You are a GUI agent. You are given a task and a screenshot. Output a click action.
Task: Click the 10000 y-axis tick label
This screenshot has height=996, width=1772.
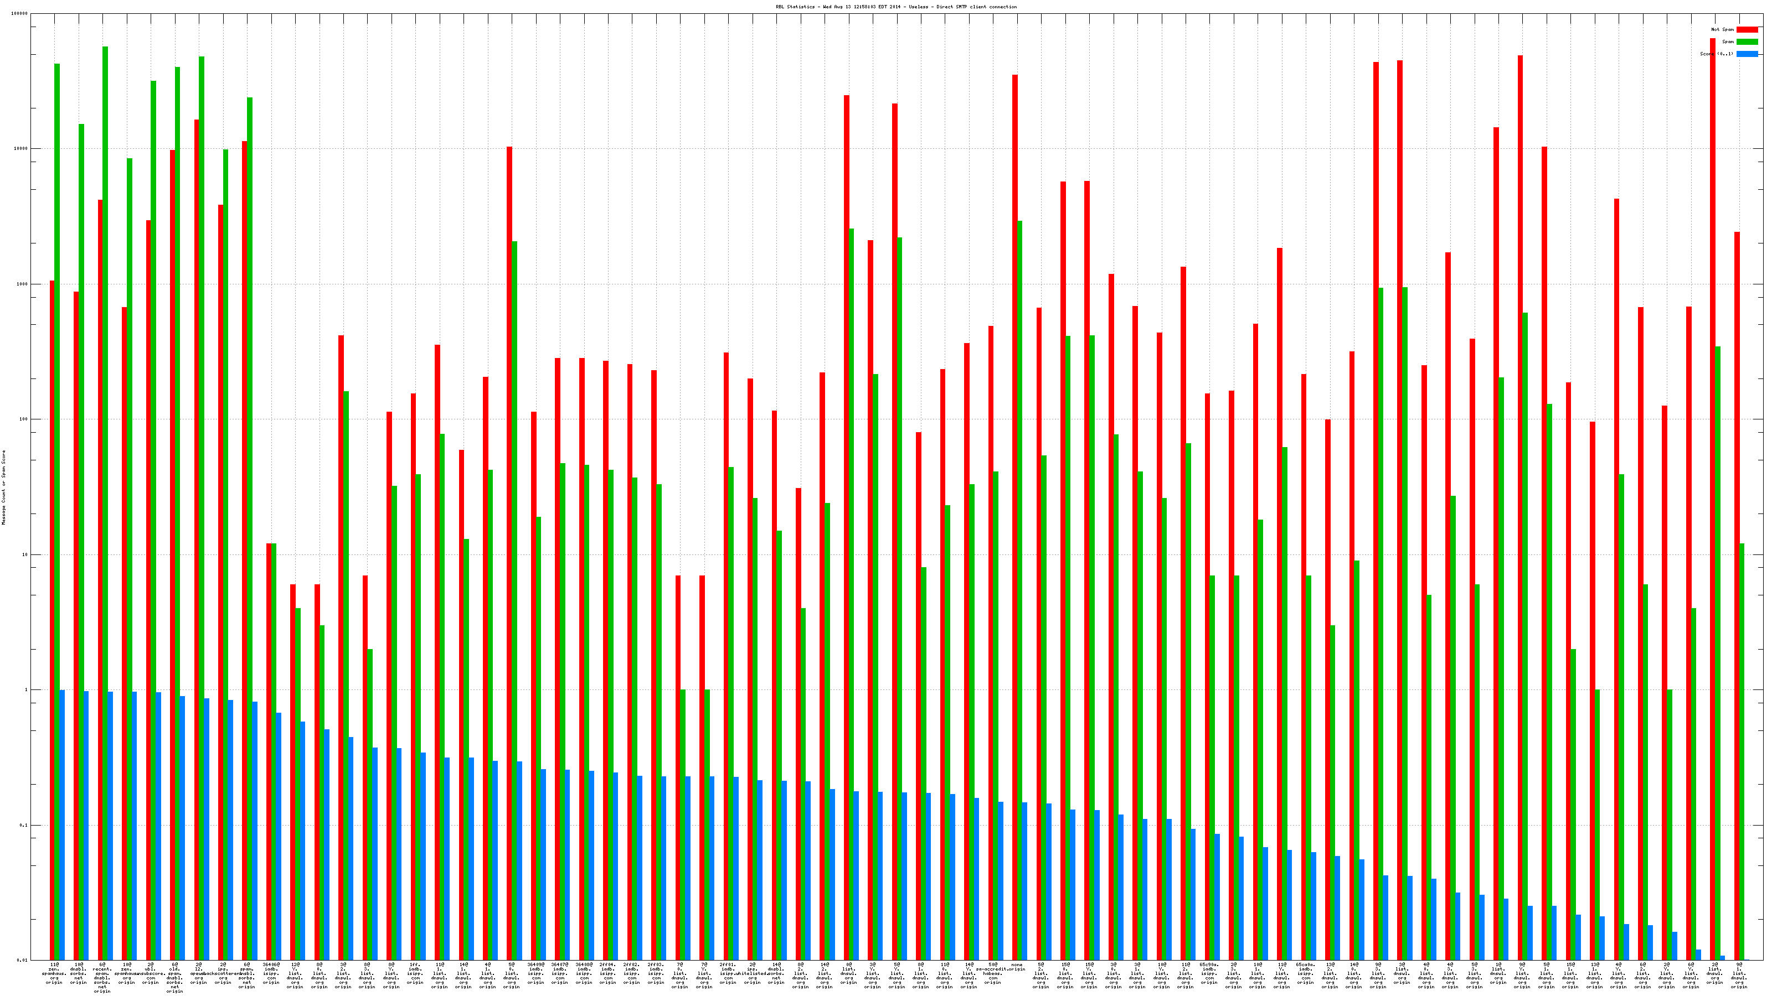(22, 148)
